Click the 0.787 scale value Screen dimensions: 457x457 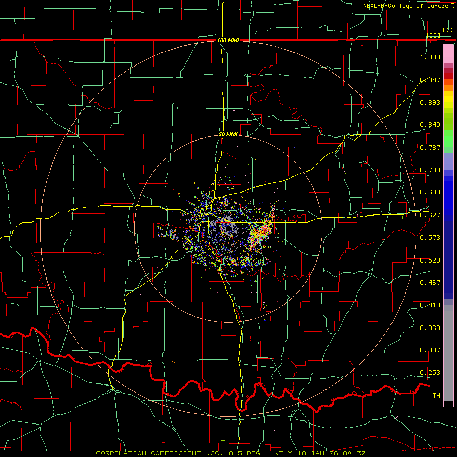[x=430, y=147]
